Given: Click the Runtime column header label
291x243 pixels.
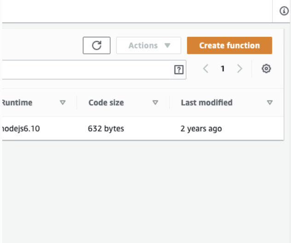Looking at the screenshot, I should pyautogui.click(x=17, y=102).
